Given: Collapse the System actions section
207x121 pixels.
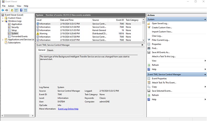Looking at the screenshot, I should tap(205, 20).
